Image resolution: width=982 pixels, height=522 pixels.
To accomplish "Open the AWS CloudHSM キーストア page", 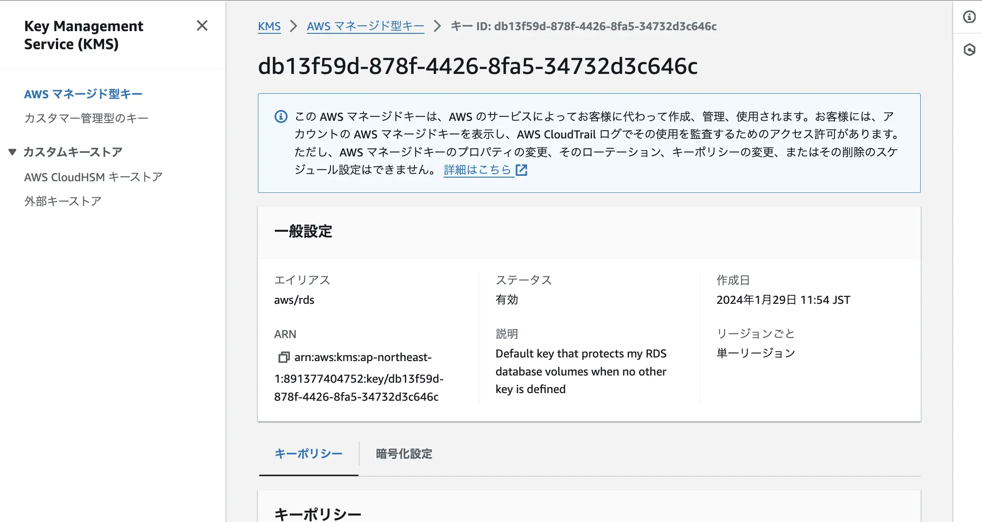I will [x=94, y=177].
